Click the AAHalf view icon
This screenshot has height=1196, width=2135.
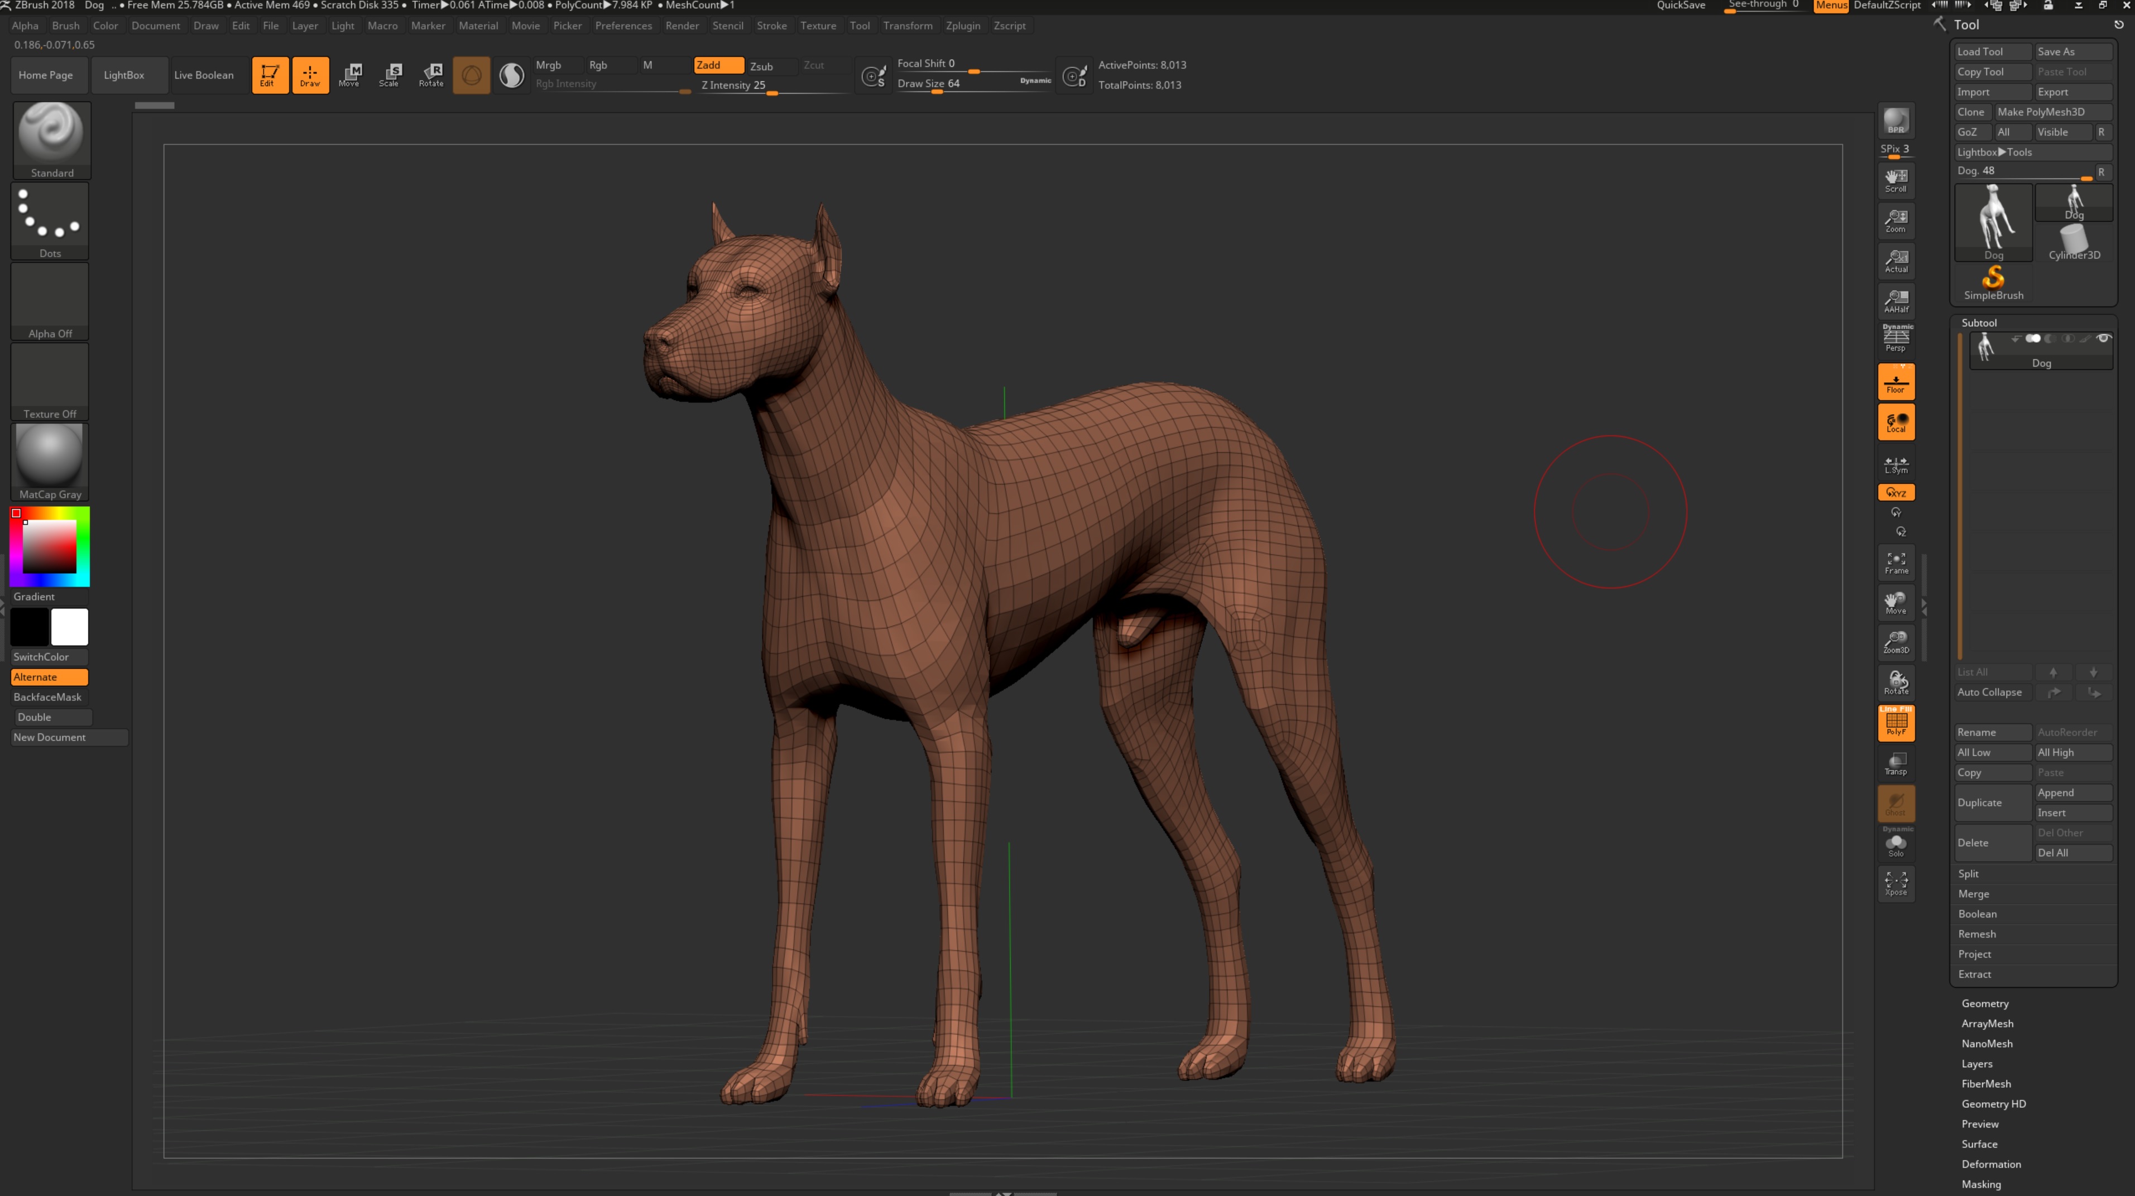[x=1896, y=300]
